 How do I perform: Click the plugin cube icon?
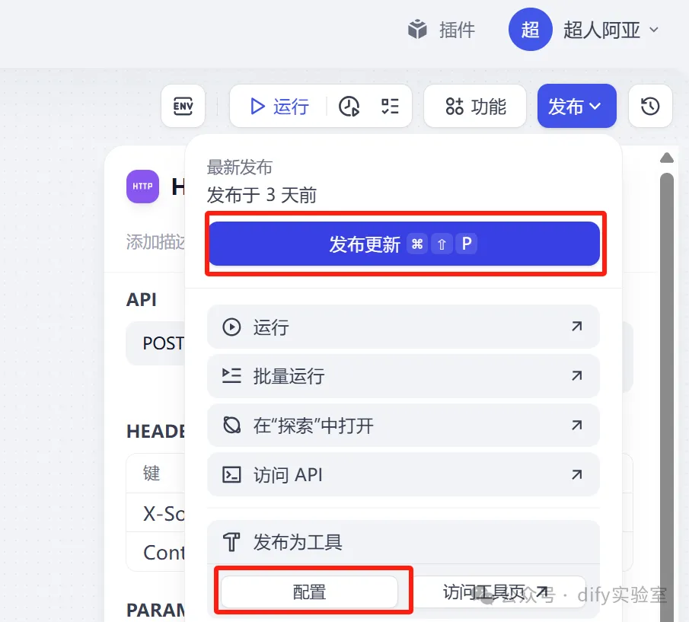tap(417, 30)
